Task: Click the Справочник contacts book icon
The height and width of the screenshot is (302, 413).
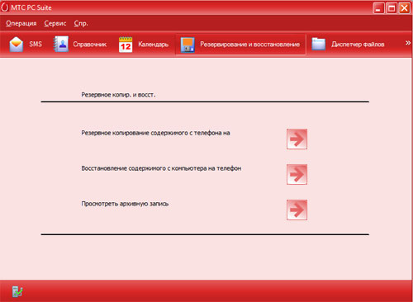Action: (x=60, y=44)
